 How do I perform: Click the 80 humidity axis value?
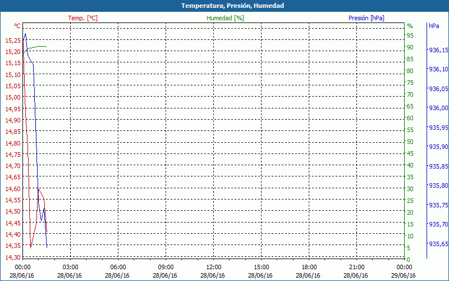click(410, 71)
